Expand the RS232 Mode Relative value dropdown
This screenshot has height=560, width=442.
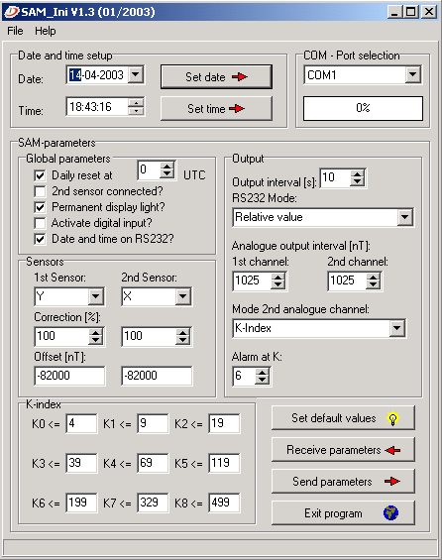pyautogui.click(x=405, y=217)
